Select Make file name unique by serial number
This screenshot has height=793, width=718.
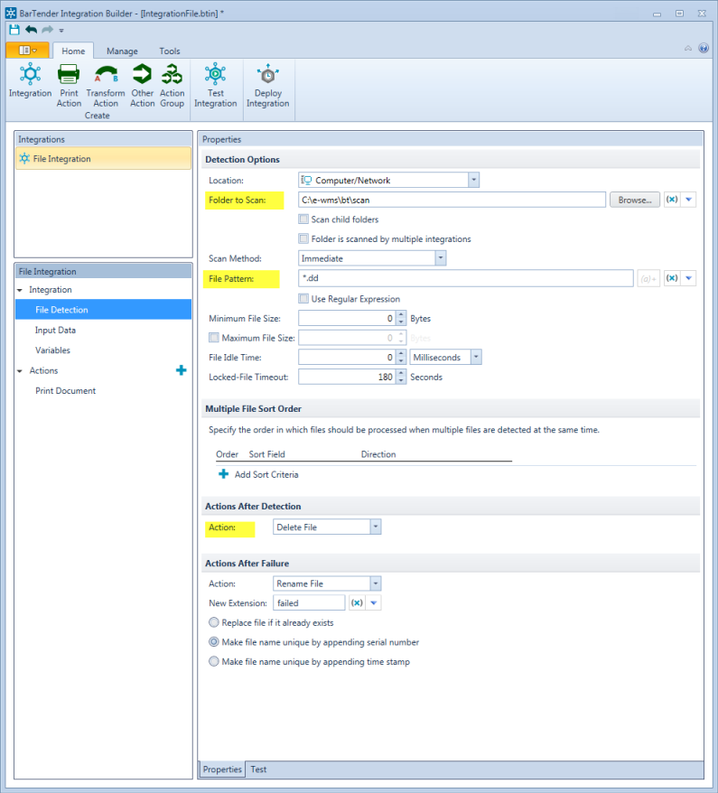tap(214, 642)
